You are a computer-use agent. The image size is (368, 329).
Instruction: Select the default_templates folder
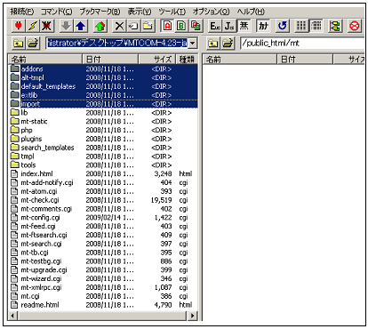[103, 86]
